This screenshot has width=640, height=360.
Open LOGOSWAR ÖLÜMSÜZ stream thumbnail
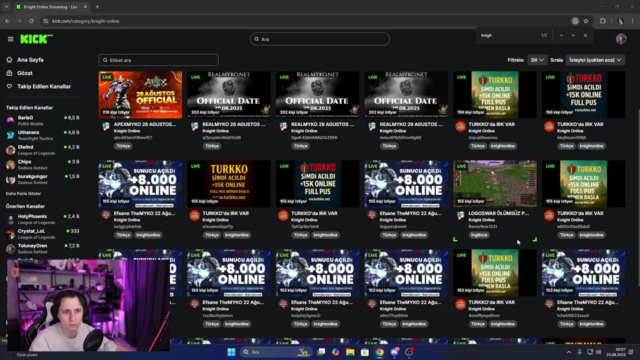(x=495, y=183)
